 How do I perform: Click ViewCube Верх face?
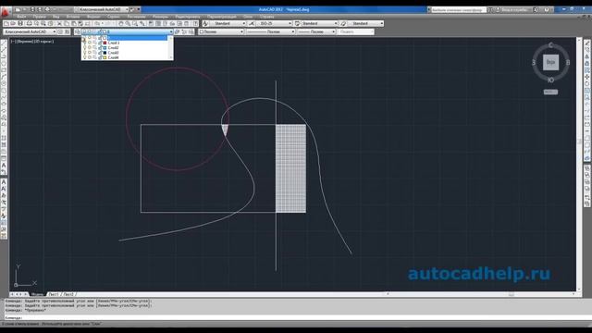tap(551, 62)
